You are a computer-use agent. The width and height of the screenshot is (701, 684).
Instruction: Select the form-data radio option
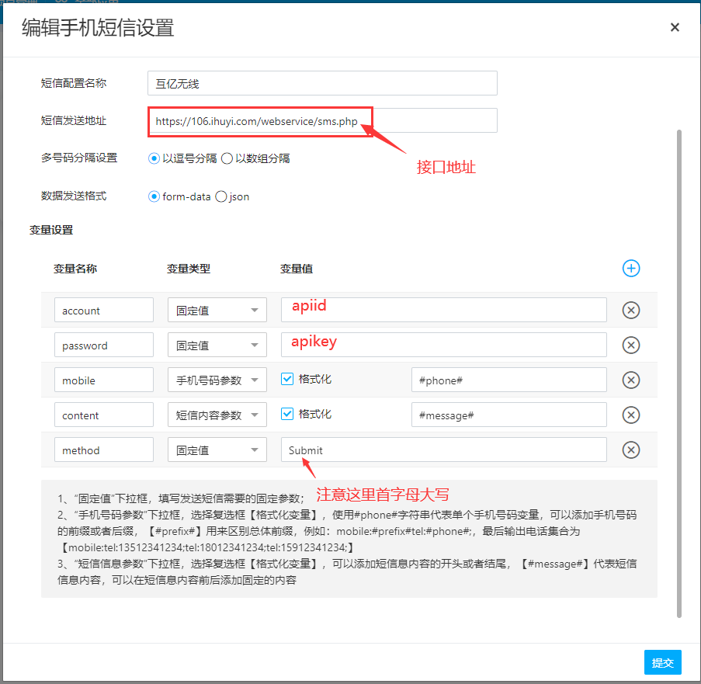point(154,196)
